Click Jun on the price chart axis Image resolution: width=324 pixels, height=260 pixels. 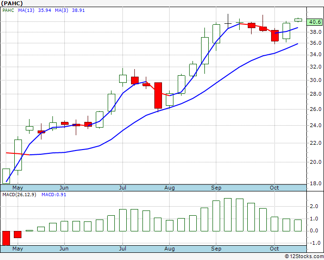tap(64, 188)
